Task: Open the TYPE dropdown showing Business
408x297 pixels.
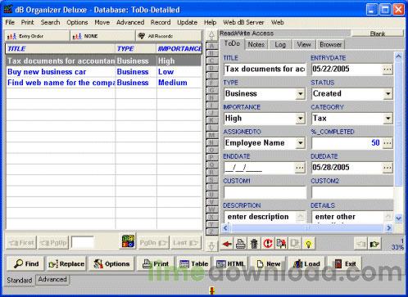Action: (300, 94)
